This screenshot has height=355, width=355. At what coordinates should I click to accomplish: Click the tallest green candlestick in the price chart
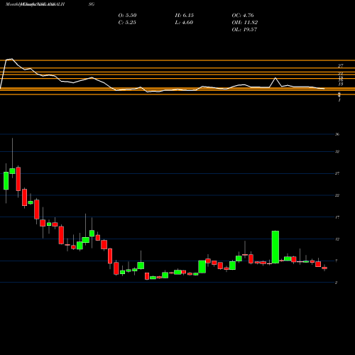click(x=275, y=247)
